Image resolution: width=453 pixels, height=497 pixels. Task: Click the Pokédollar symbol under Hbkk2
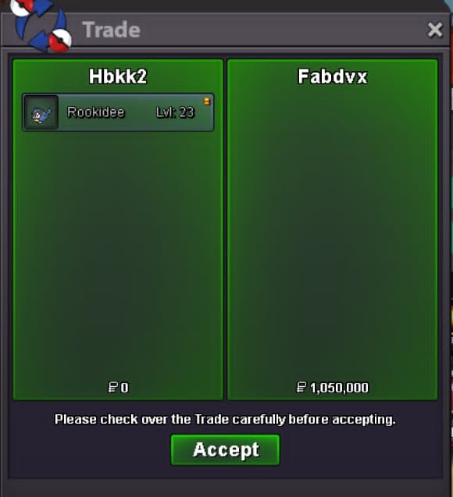pyautogui.click(x=112, y=387)
